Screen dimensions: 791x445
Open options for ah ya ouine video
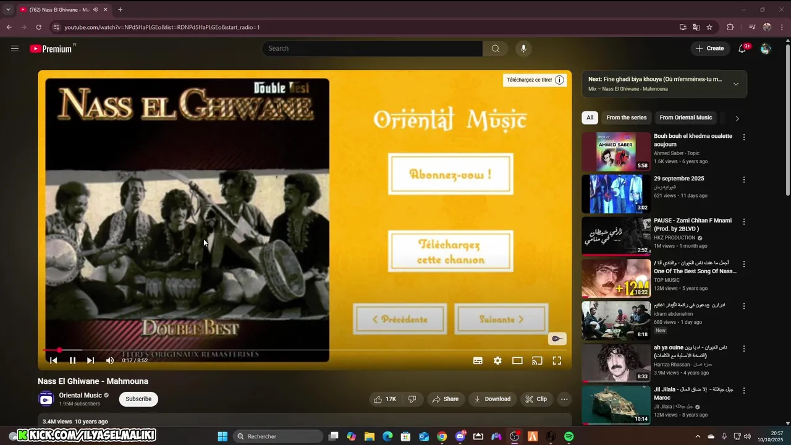coord(744,348)
